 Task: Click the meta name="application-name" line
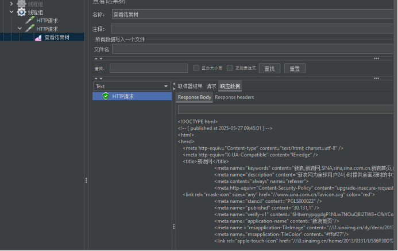277,221
